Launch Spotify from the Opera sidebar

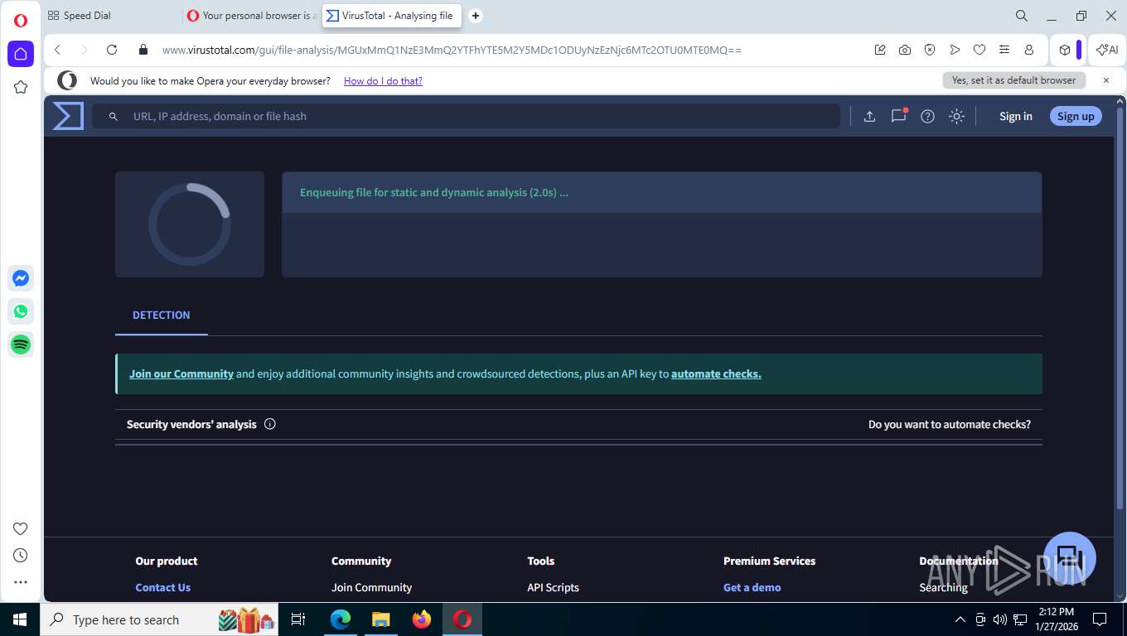coord(21,344)
